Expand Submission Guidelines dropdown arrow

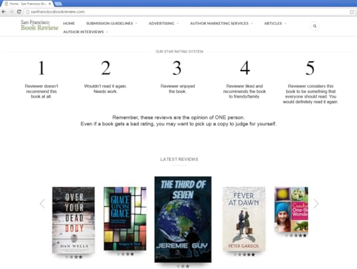[x=136, y=23]
